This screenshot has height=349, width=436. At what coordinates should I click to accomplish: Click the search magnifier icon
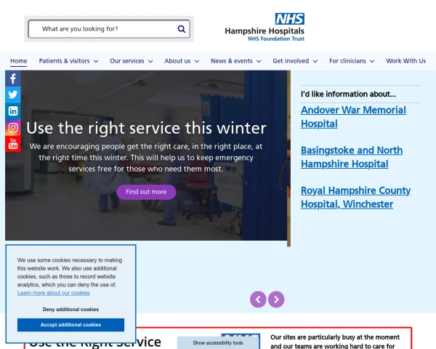pos(181,29)
